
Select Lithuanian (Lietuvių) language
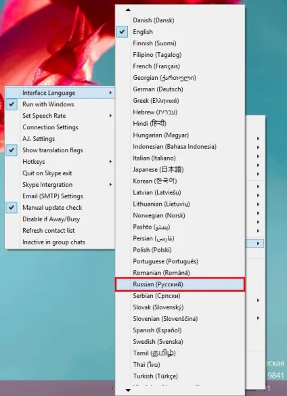[180, 204]
